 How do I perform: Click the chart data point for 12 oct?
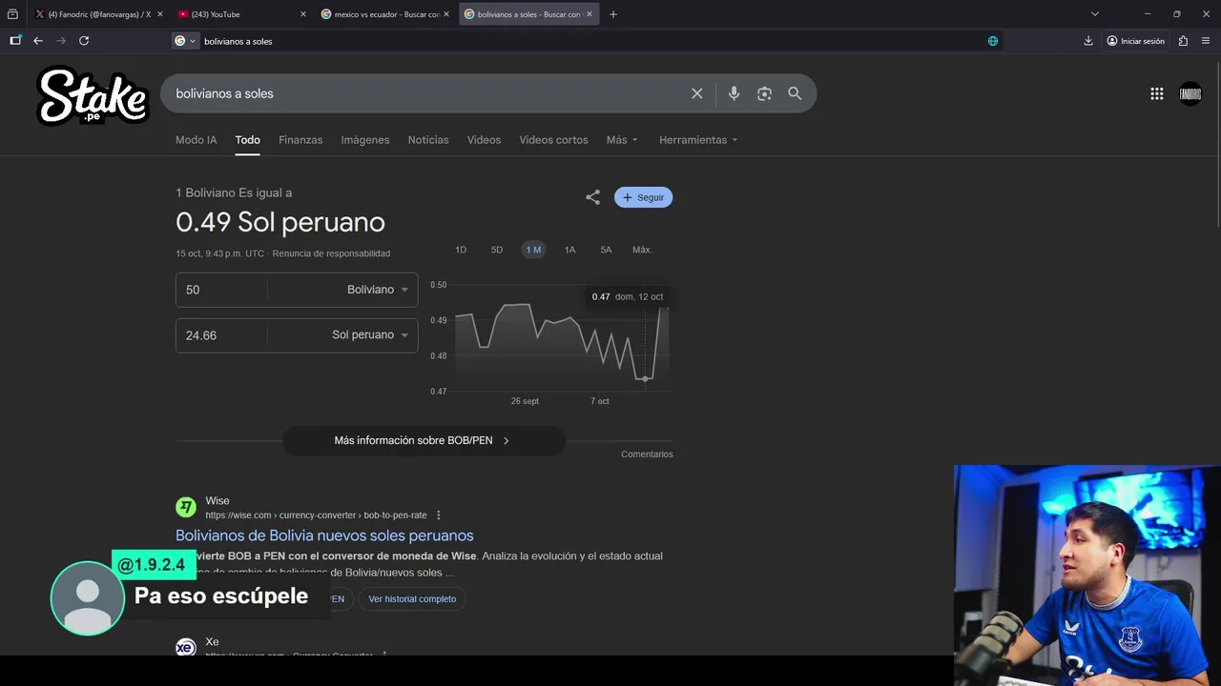[645, 378]
